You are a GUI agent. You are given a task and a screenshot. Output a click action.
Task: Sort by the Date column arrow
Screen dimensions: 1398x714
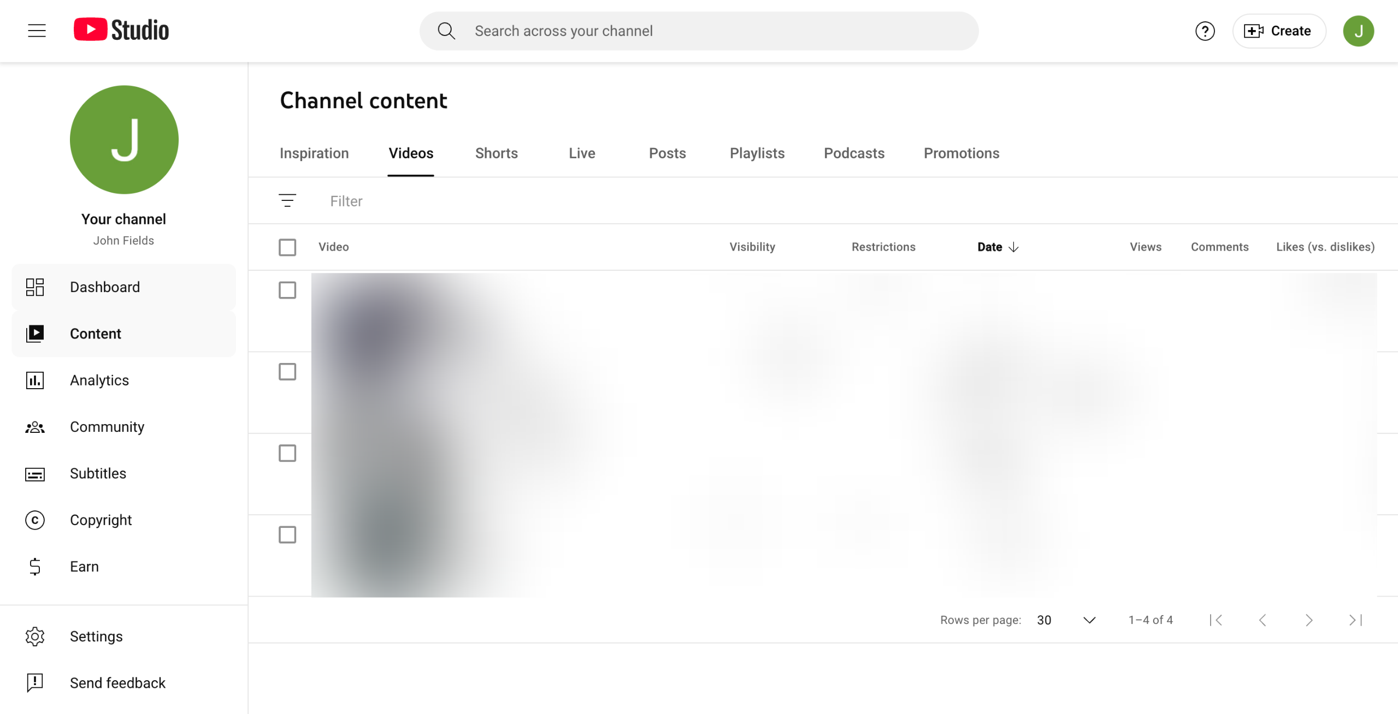click(1013, 247)
